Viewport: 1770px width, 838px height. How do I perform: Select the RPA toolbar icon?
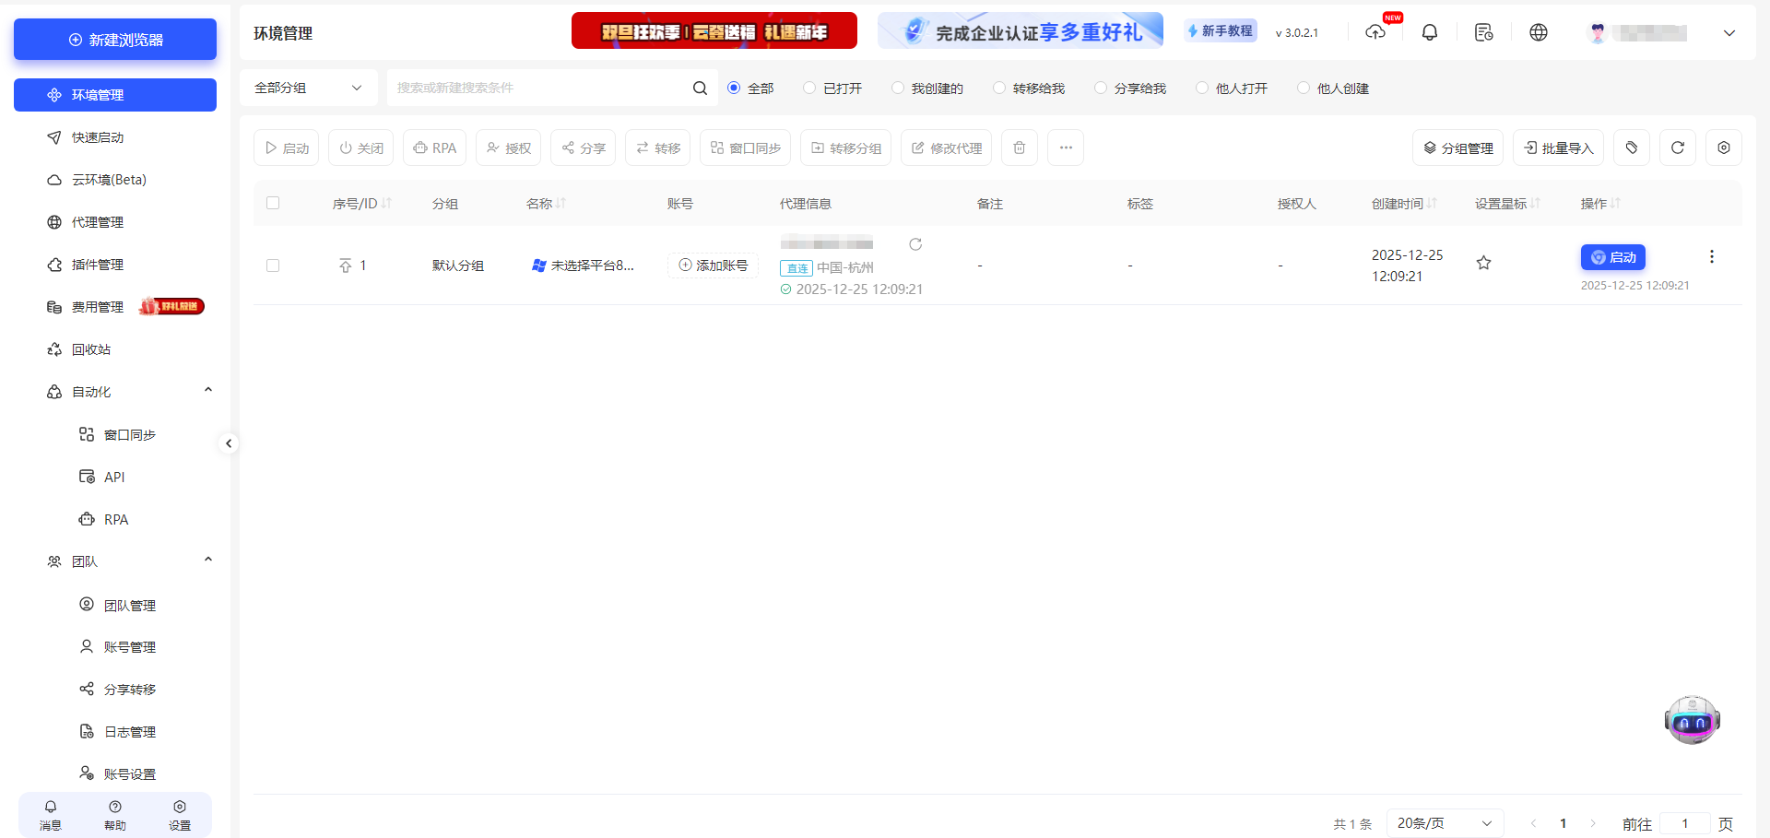pyautogui.click(x=434, y=148)
